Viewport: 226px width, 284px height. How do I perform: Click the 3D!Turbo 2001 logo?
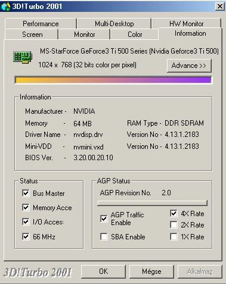[38, 272]
